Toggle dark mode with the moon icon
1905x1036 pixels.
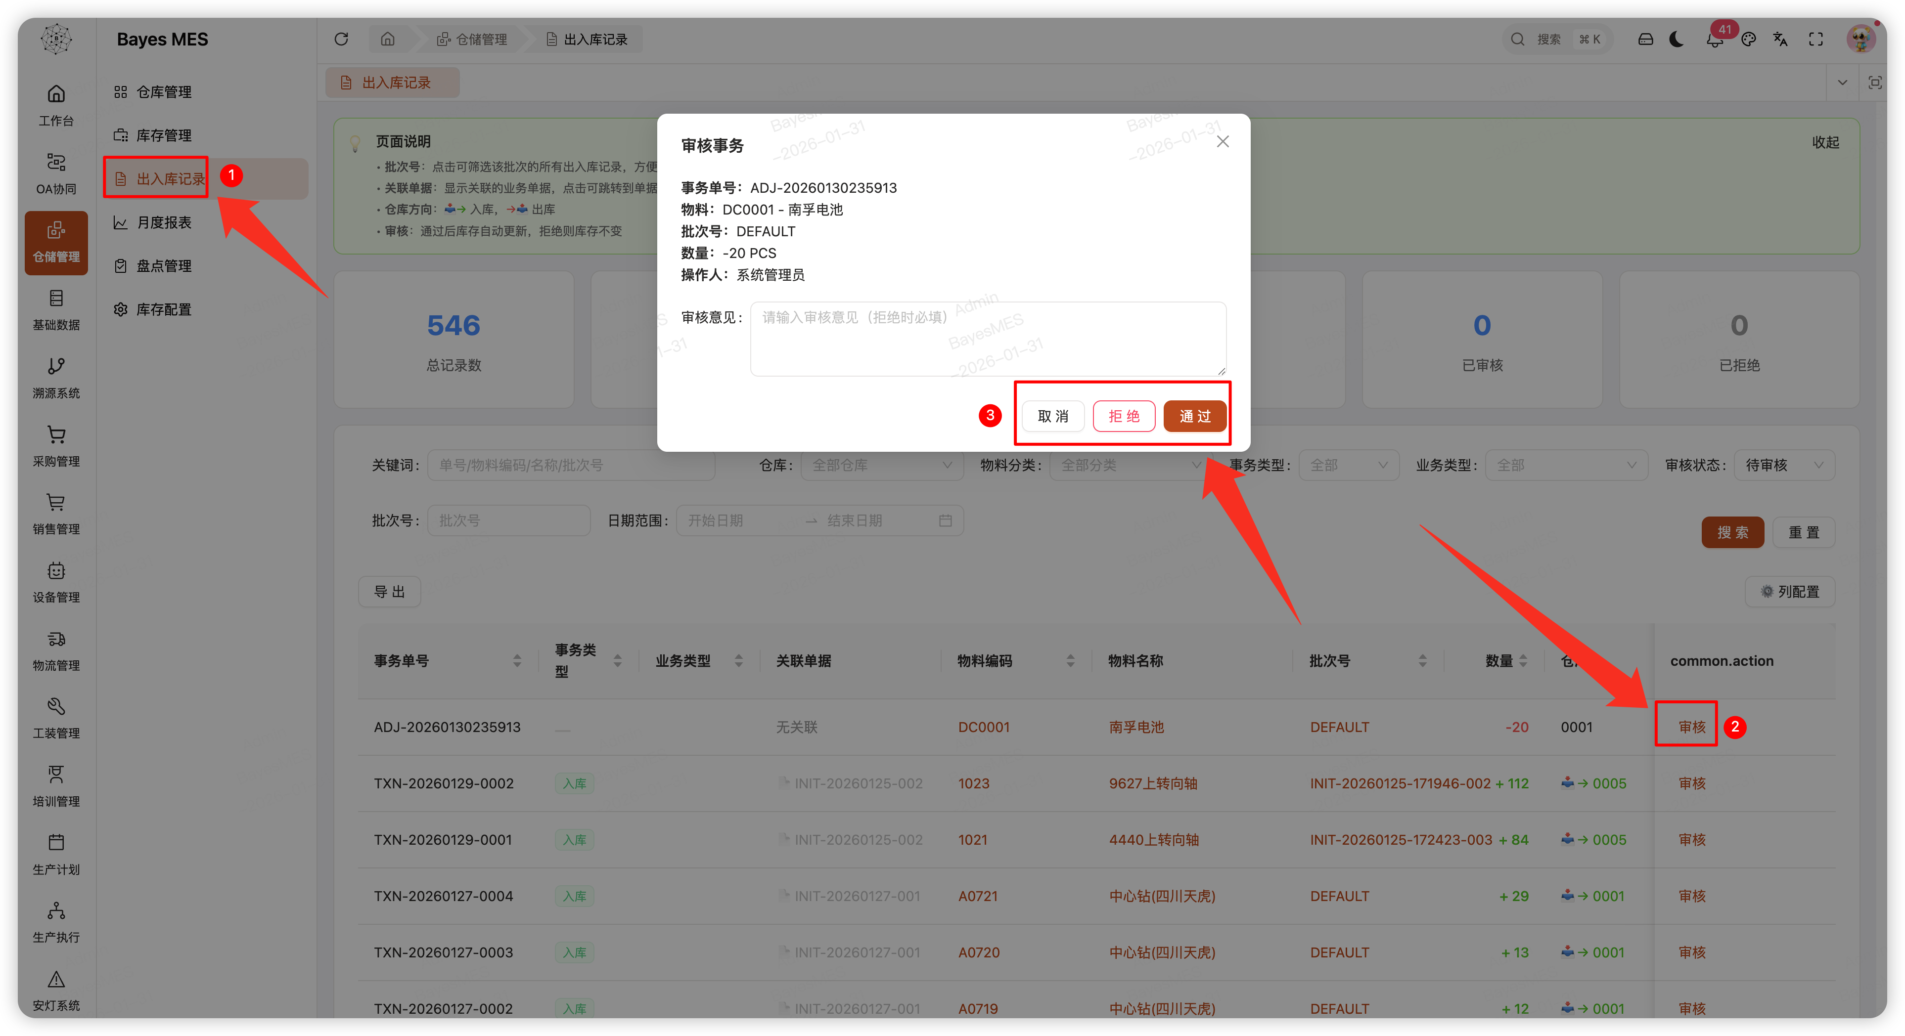tap(1676, 39)
